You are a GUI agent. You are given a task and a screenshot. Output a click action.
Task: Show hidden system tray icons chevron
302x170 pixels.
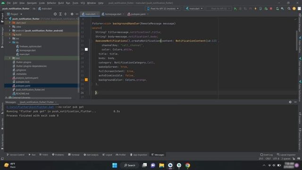point(264,165)
